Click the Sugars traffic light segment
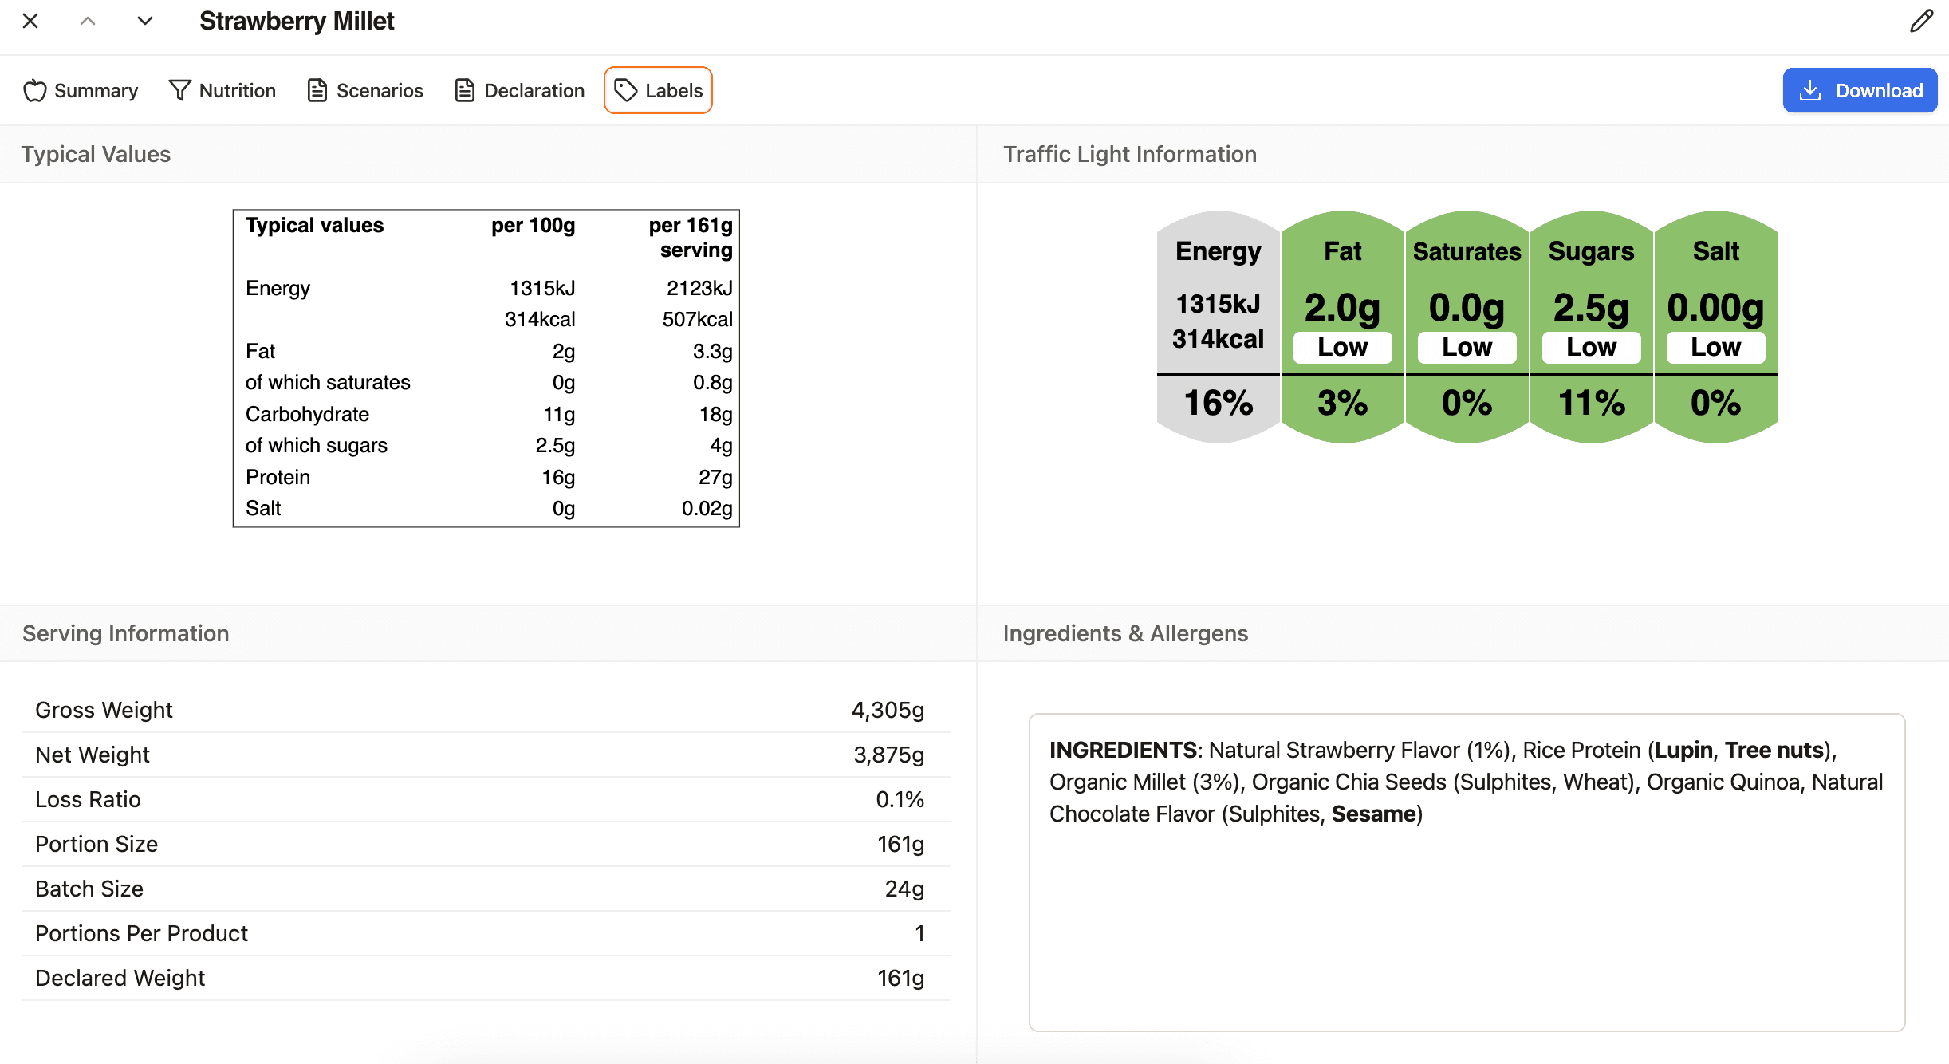This screenshot has width=1949, height=1064. [x=1590, y=327]
